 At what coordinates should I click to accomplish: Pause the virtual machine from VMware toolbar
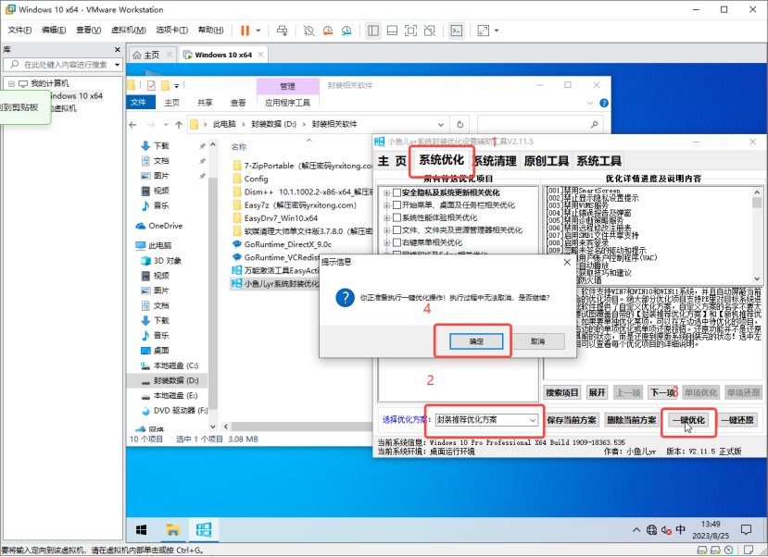245,31
